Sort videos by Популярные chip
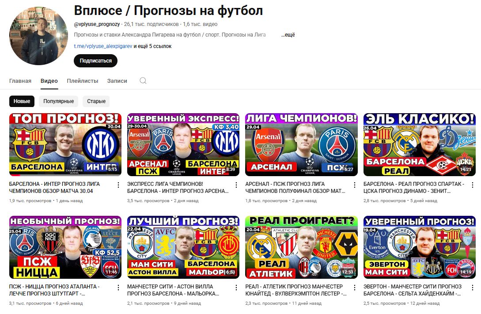The image size is (481, 314). tap(59, 101)
